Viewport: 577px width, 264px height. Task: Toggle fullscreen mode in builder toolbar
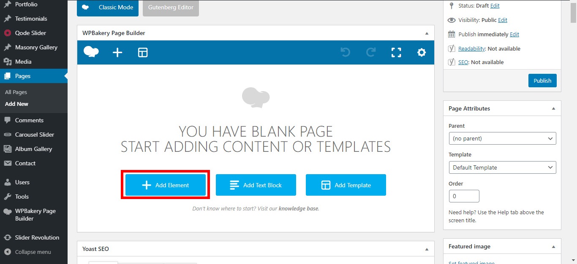(396, 52)
